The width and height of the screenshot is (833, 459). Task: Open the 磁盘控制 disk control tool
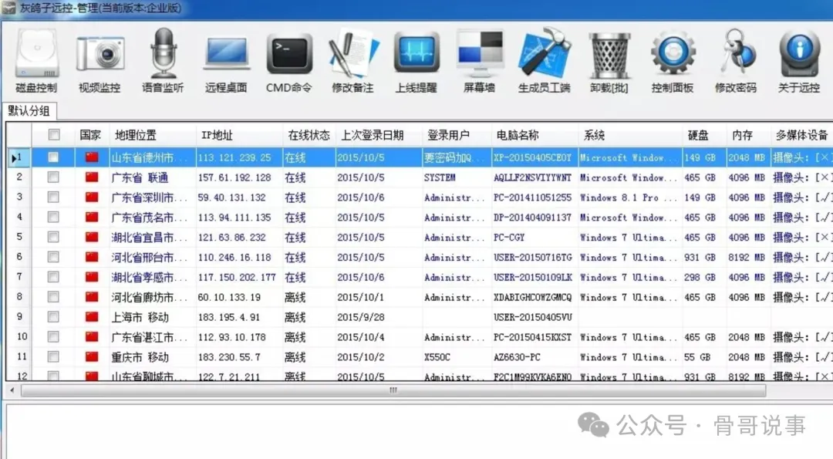click(36, 60)
